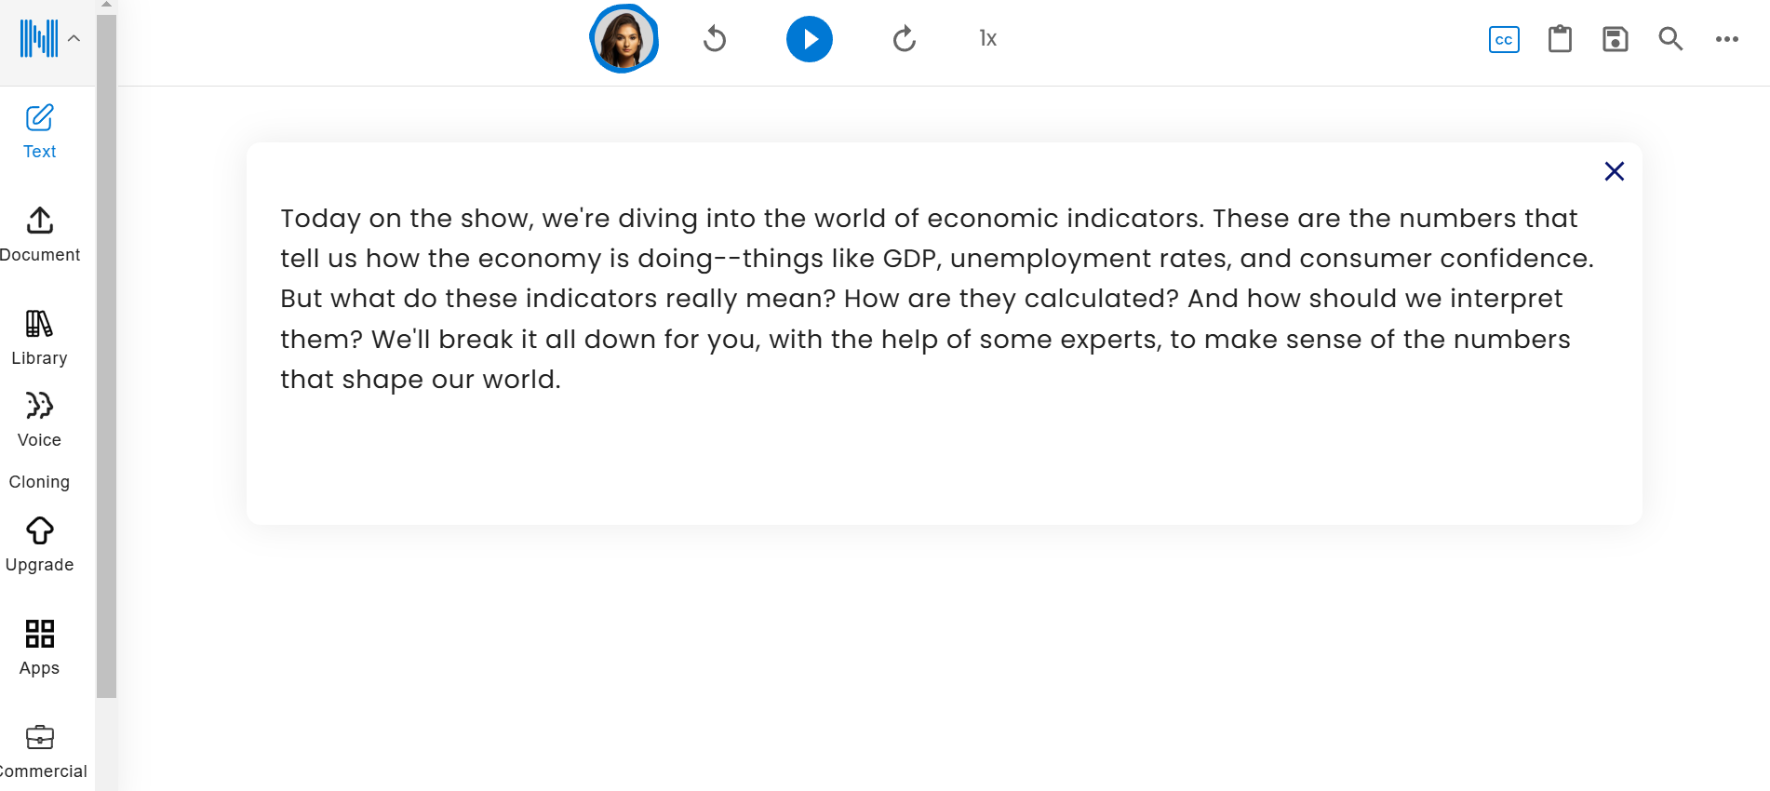
Task: Toggle closed captions CC button
Action: pyautogui.click(x=1504, y=40)
